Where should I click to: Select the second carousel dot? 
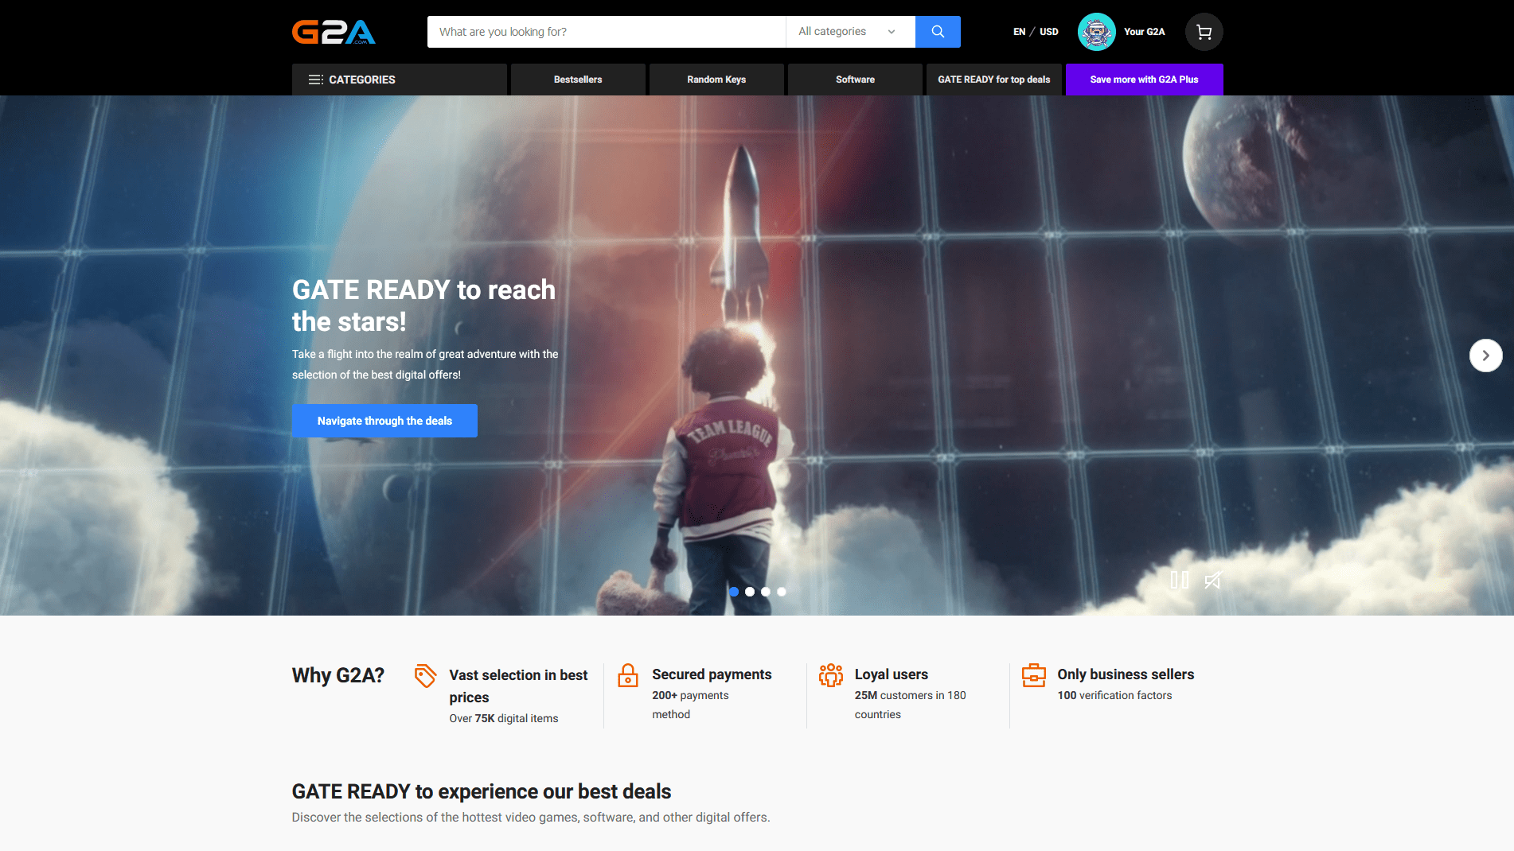click(749, 592)
